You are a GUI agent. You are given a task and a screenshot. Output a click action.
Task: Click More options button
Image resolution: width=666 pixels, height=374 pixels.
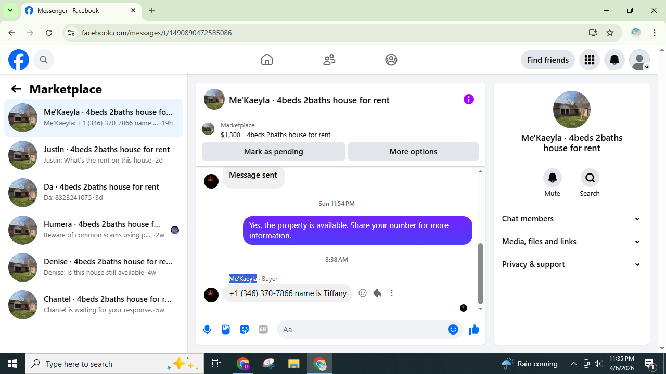[x=413, y=152]
